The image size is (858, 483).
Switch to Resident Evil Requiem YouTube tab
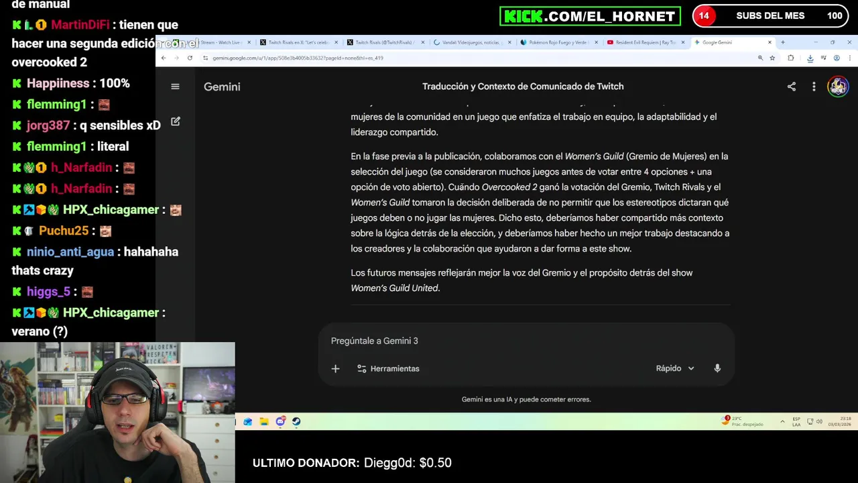[644, 42]
